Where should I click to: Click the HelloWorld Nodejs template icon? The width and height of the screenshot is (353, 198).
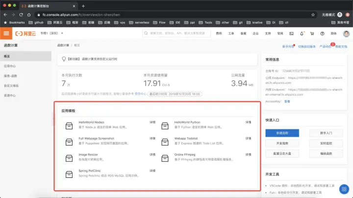tap(69, 126)
